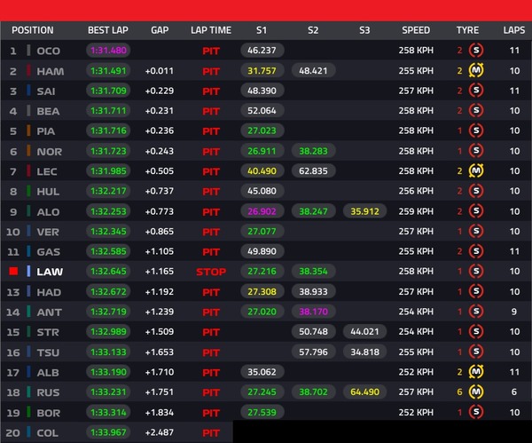
Task: Click the STOP status in LAW's row
Action: 211,272
